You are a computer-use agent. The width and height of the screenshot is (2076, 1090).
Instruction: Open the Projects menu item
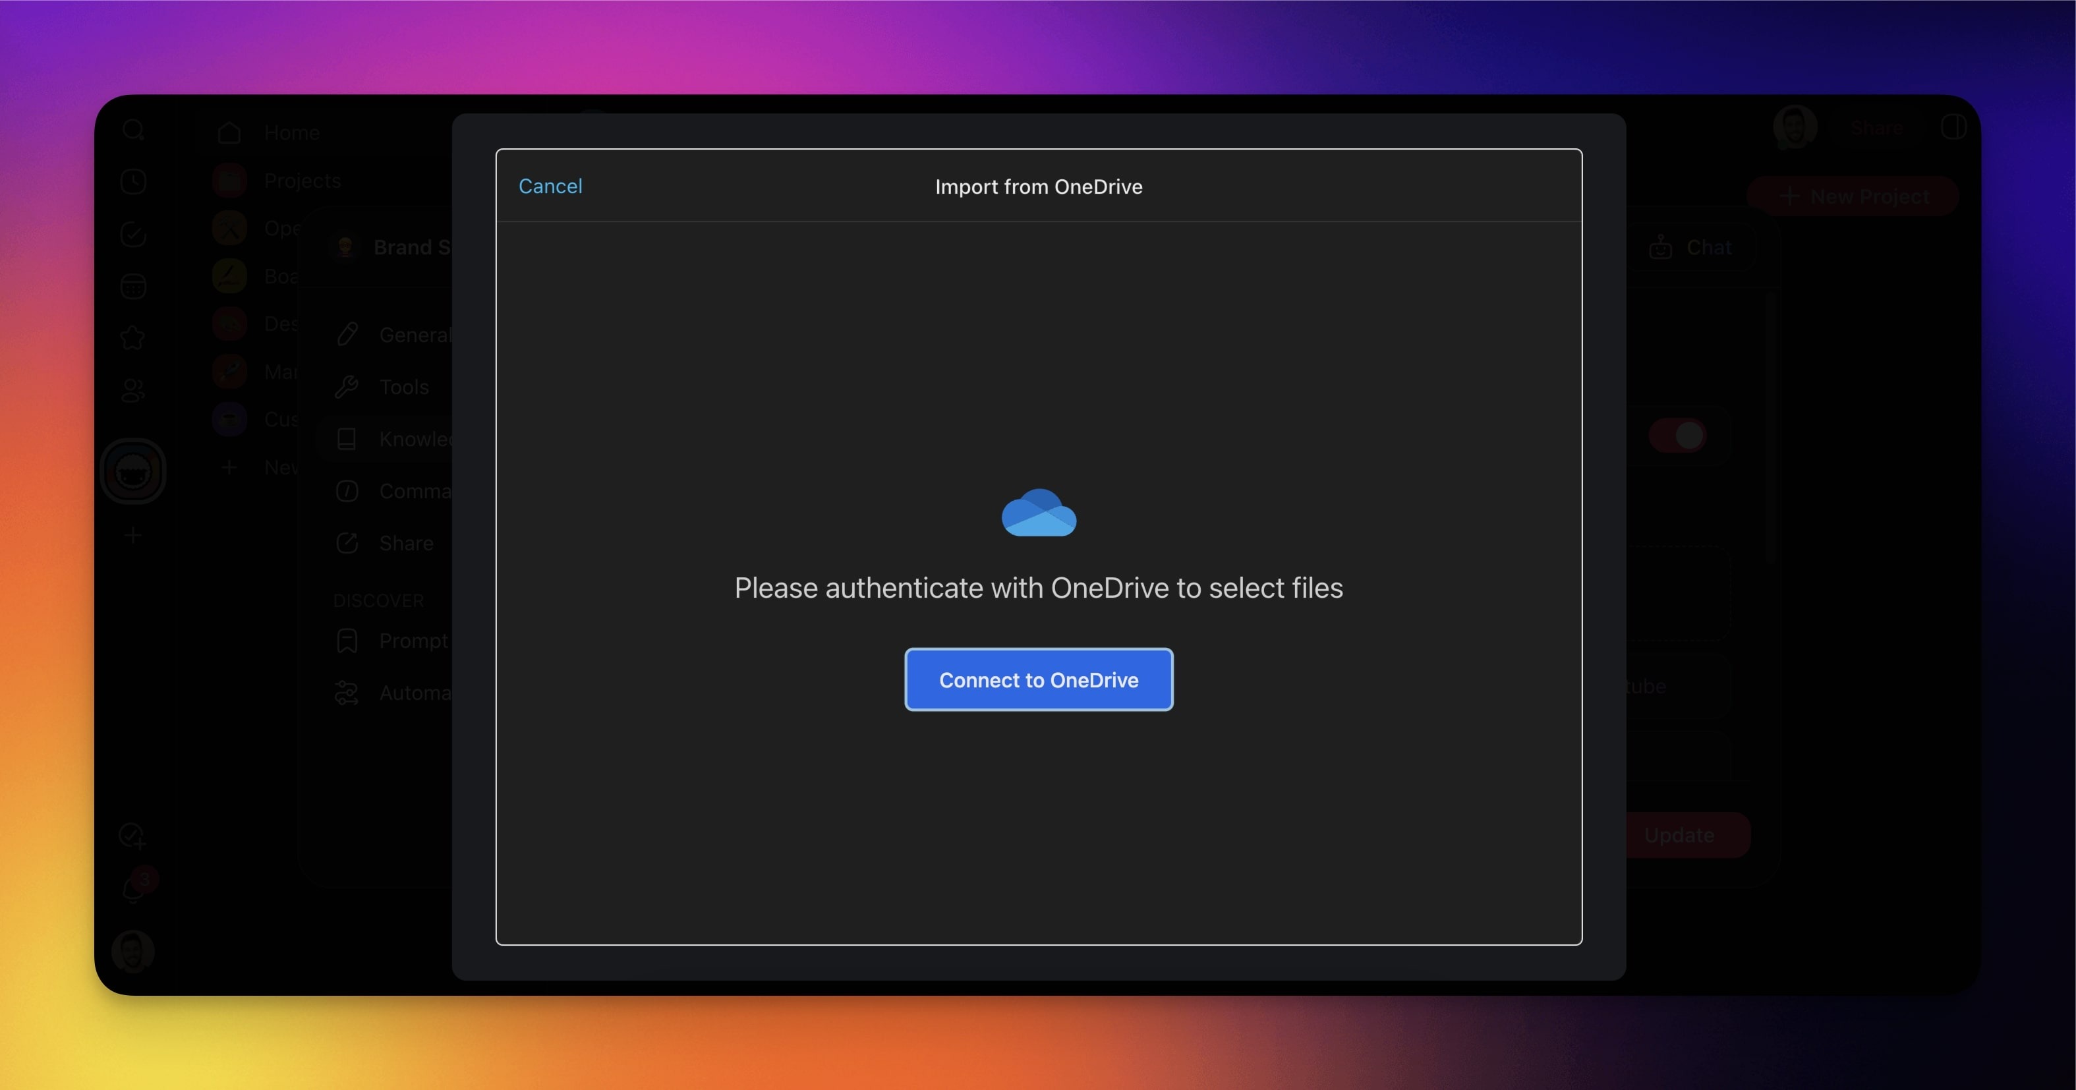303,181
